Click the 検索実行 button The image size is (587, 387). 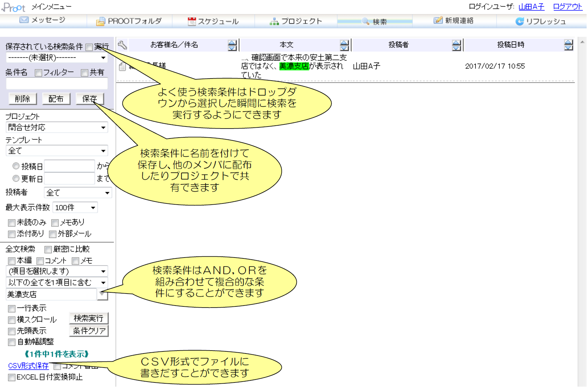[88, 318]
